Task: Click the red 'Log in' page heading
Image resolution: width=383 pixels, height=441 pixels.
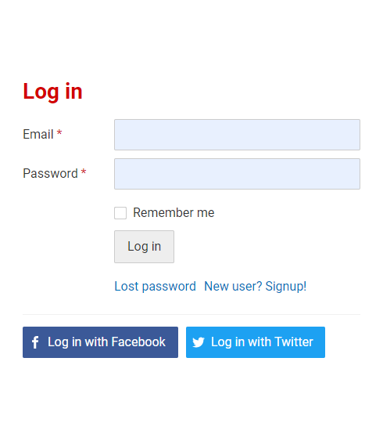Action: [x=52, y=92]
